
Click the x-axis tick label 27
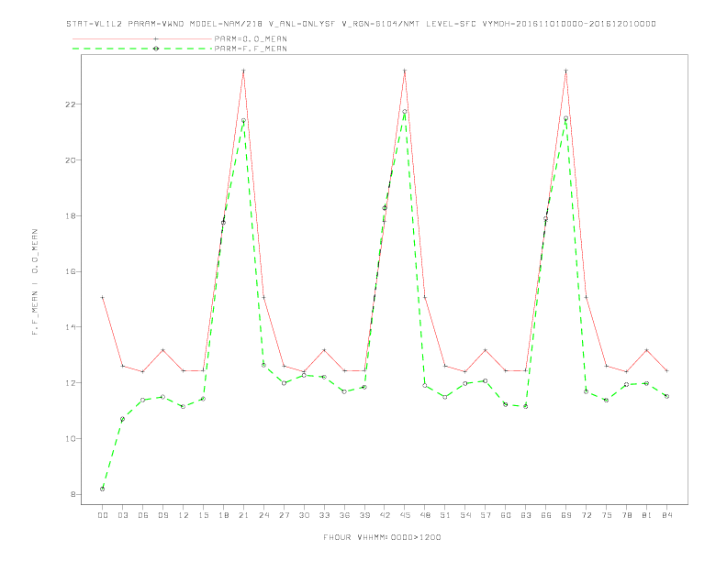[284, 515]
